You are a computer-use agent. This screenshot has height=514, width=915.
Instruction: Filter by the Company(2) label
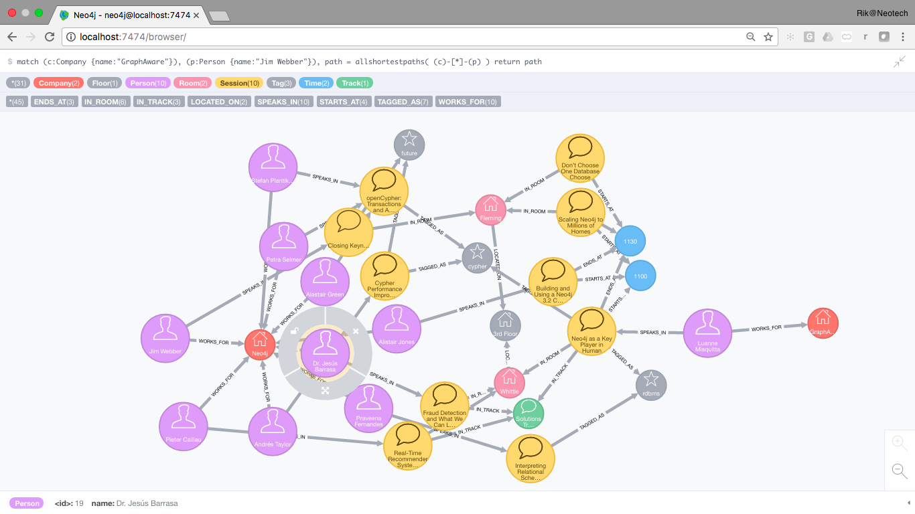pos(59,83)
